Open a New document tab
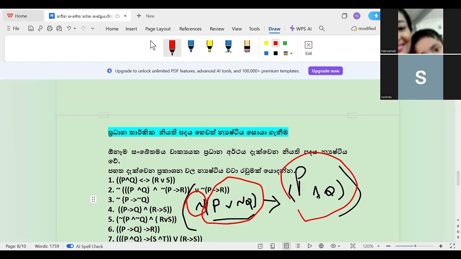 click(x=146, y=16)
